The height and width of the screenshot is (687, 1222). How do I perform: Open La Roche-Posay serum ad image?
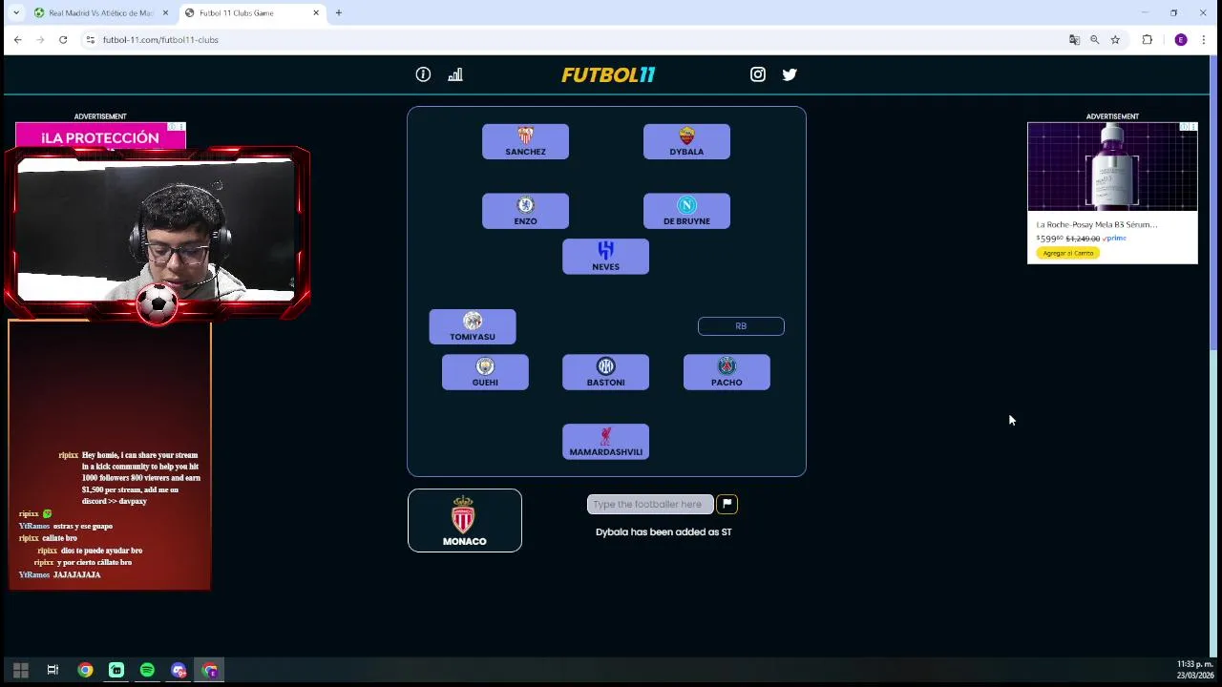click(1112, 166)
